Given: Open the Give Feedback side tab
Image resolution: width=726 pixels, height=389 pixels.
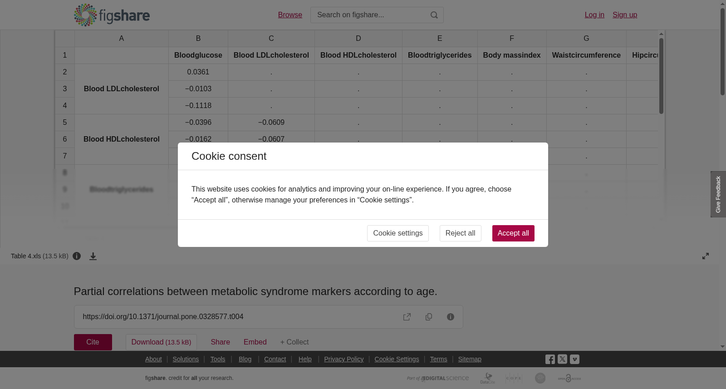Looking at the screenshot, I should (x=718, y=194).
